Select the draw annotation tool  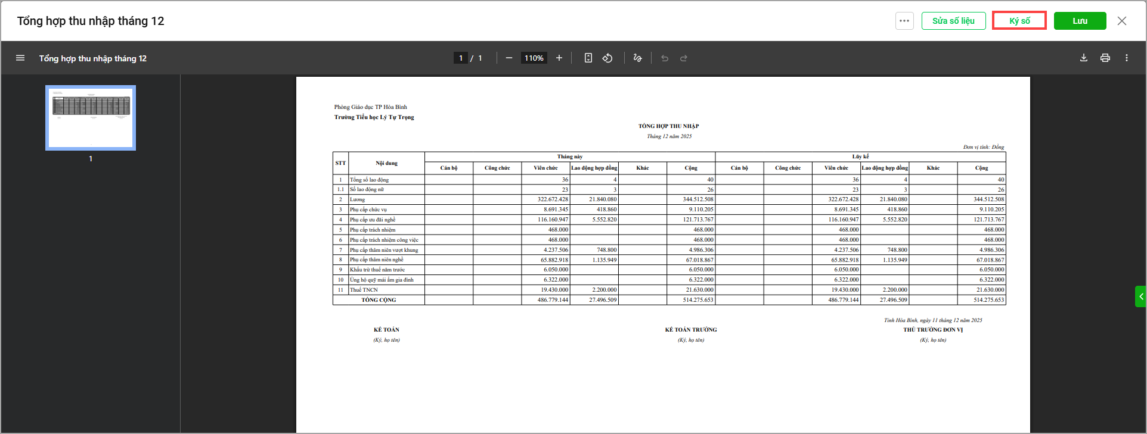coord(637,58)
